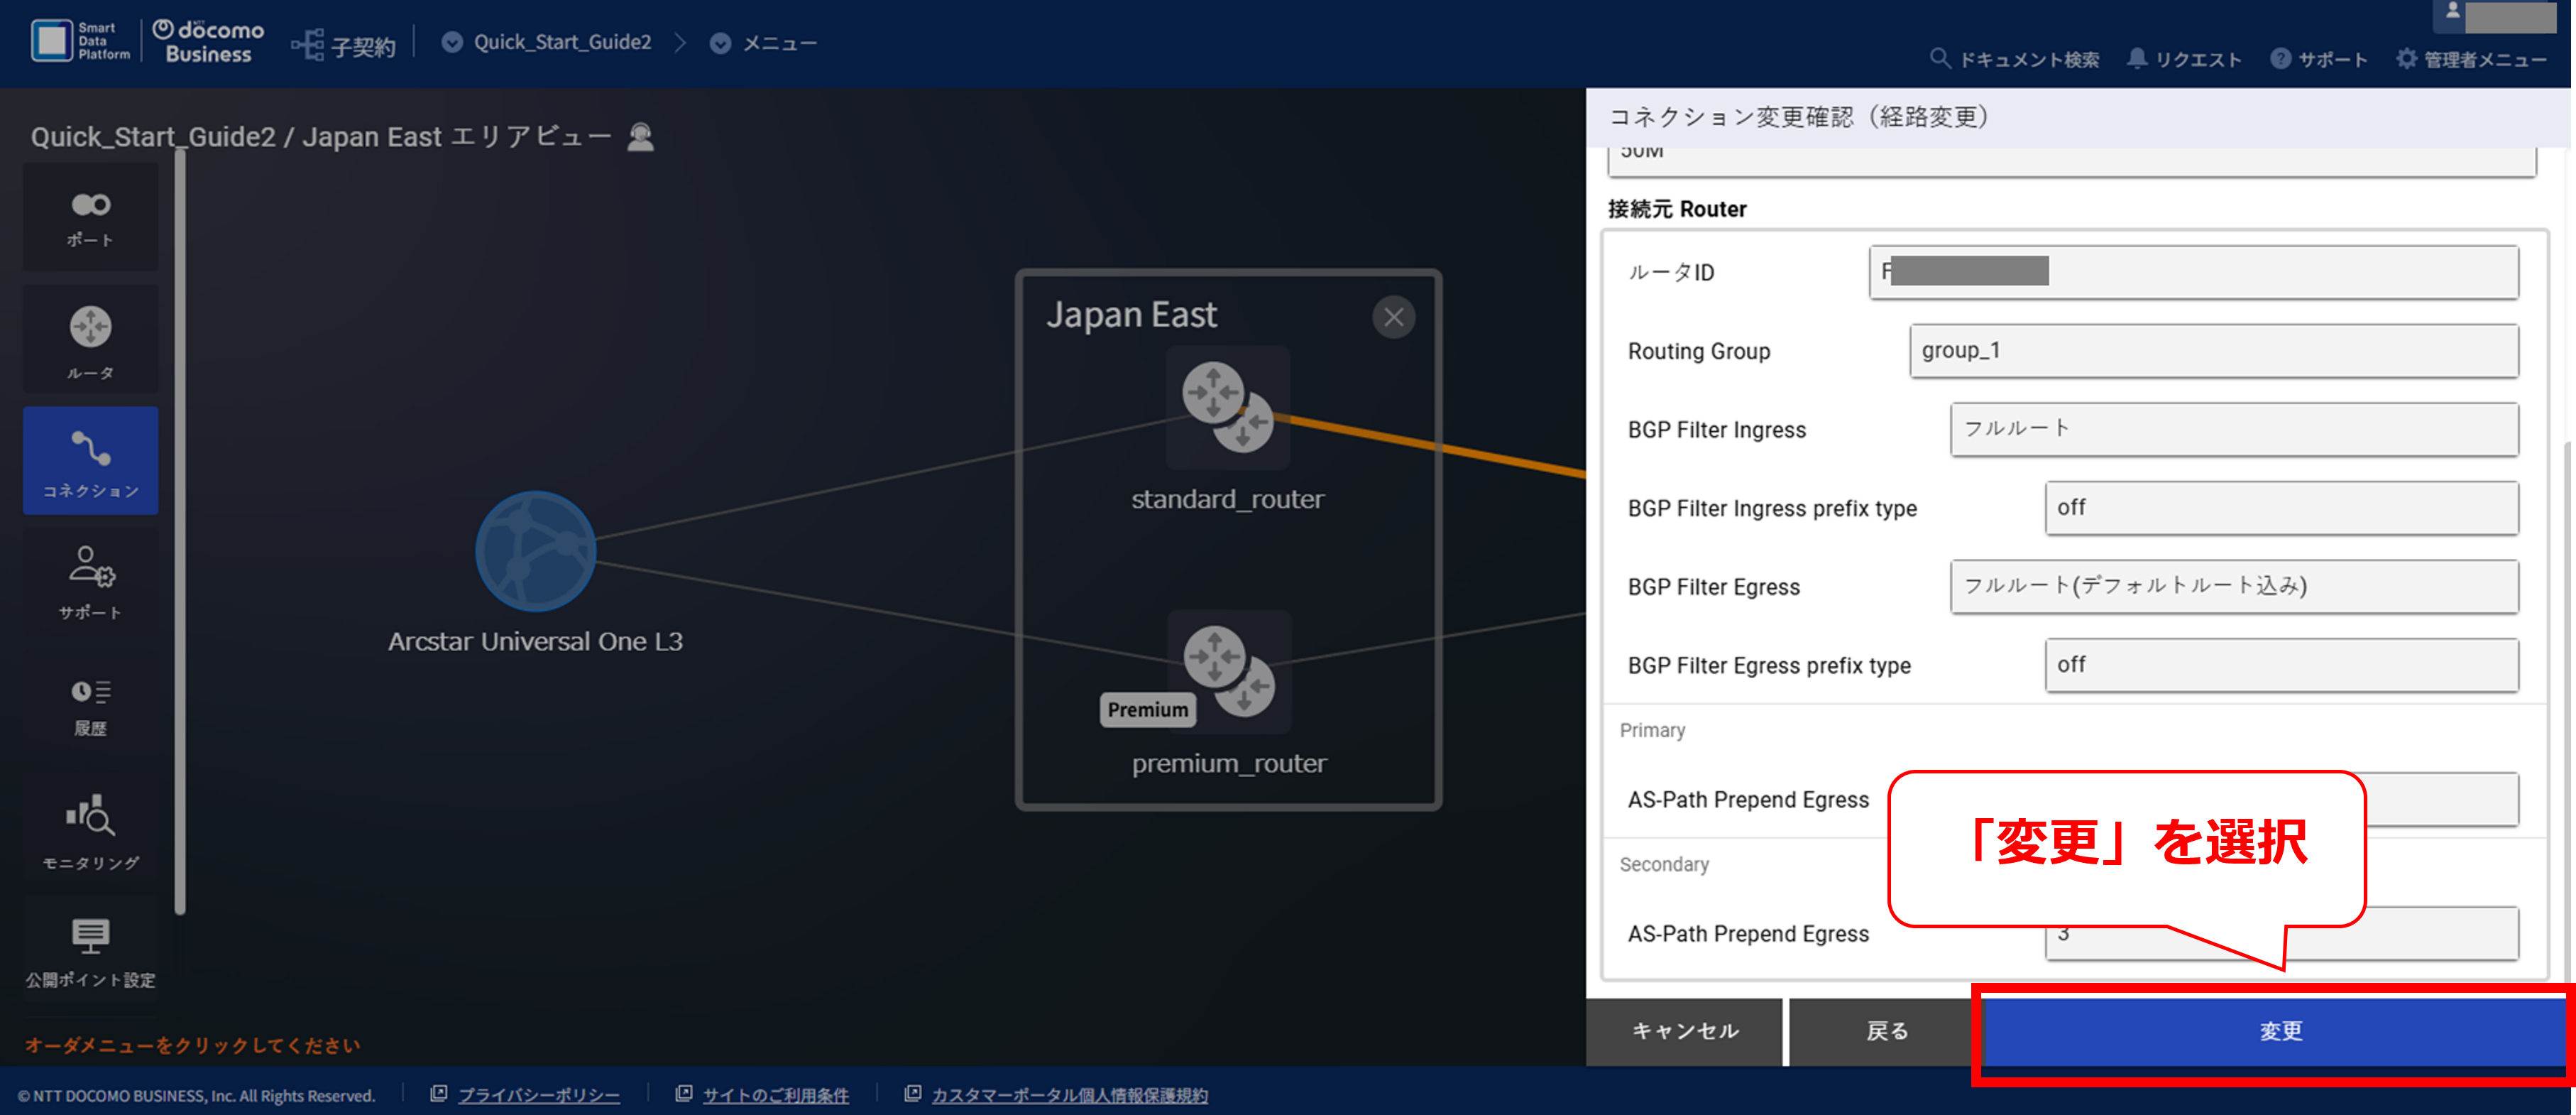The width and height of the screenshot is (2576, 1115).
Task: Select the standard_router icon
Action: click(1227, 408)
